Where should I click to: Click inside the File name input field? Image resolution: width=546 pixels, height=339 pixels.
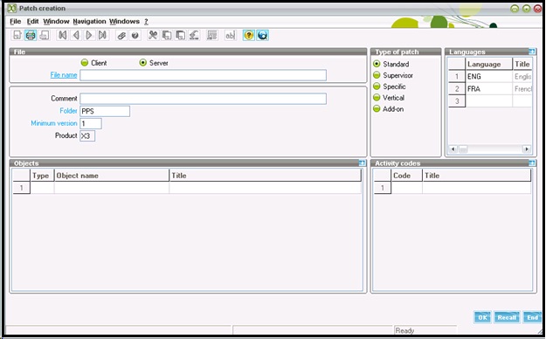point(203,75)
